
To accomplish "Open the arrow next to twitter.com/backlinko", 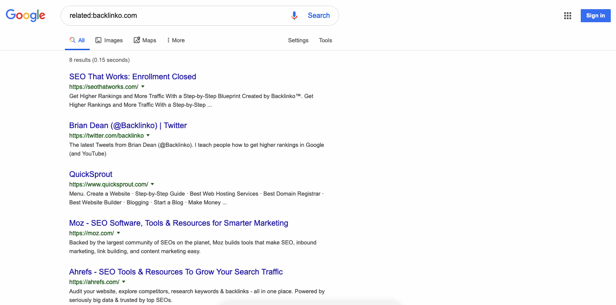I will 148,136.
